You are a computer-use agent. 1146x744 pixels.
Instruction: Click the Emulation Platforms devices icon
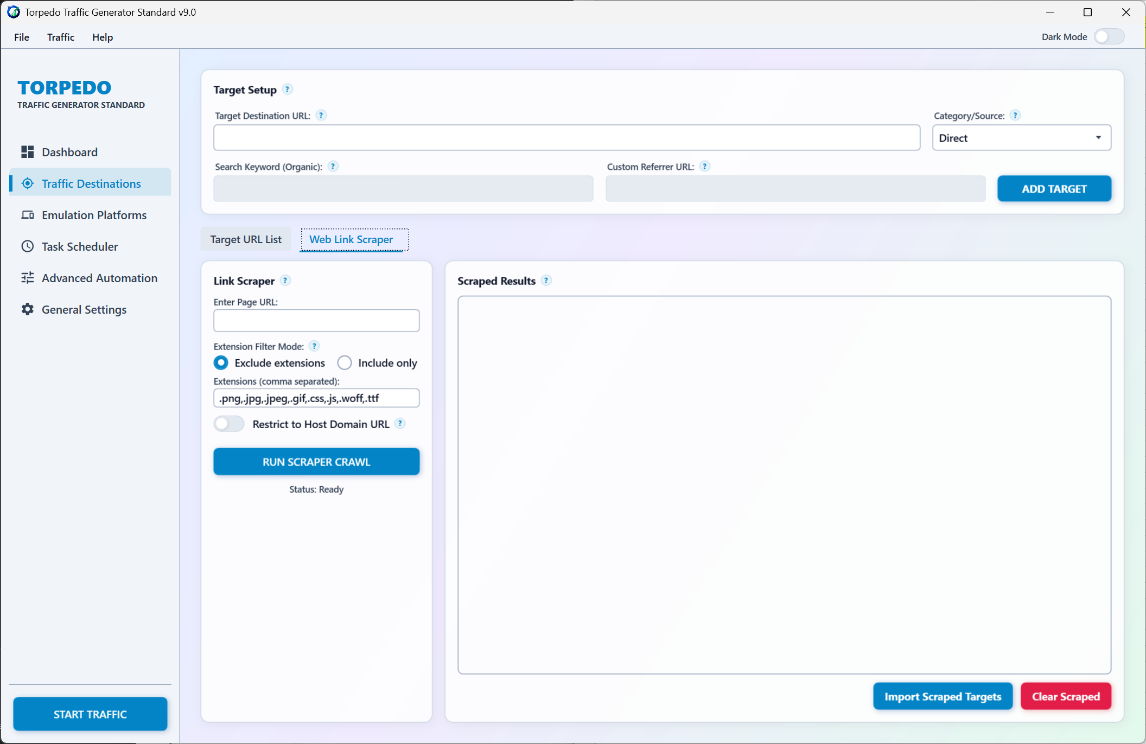27,215
